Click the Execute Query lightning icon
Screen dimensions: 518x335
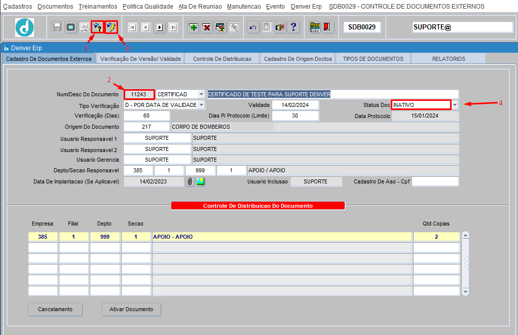click(112, 27)
